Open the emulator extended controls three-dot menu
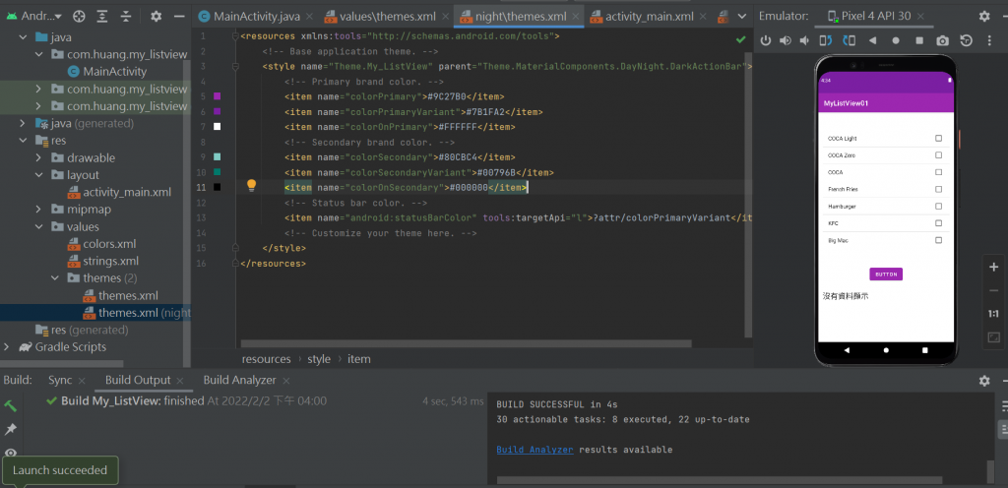This screenshot has height=488, width=1008. coord(989,40)
